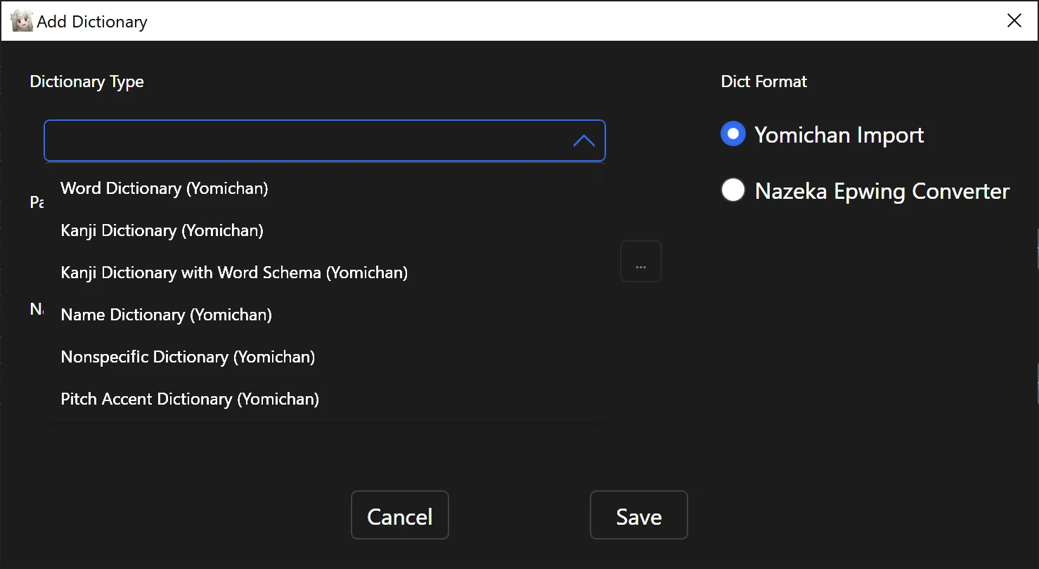Pick "Kanji Dictionary with Word Schema (Yomichan)"
Viewport: 1039px width, 569px height.
click(x=234, y=272)
